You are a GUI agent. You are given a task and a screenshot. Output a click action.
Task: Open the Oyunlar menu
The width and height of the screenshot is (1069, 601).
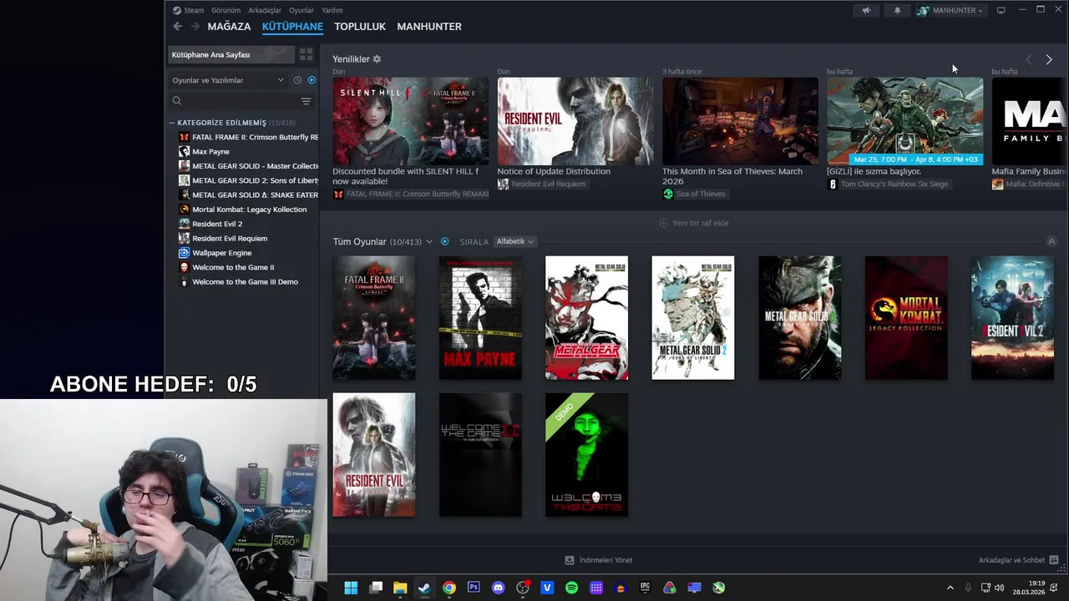click(301, 10)
